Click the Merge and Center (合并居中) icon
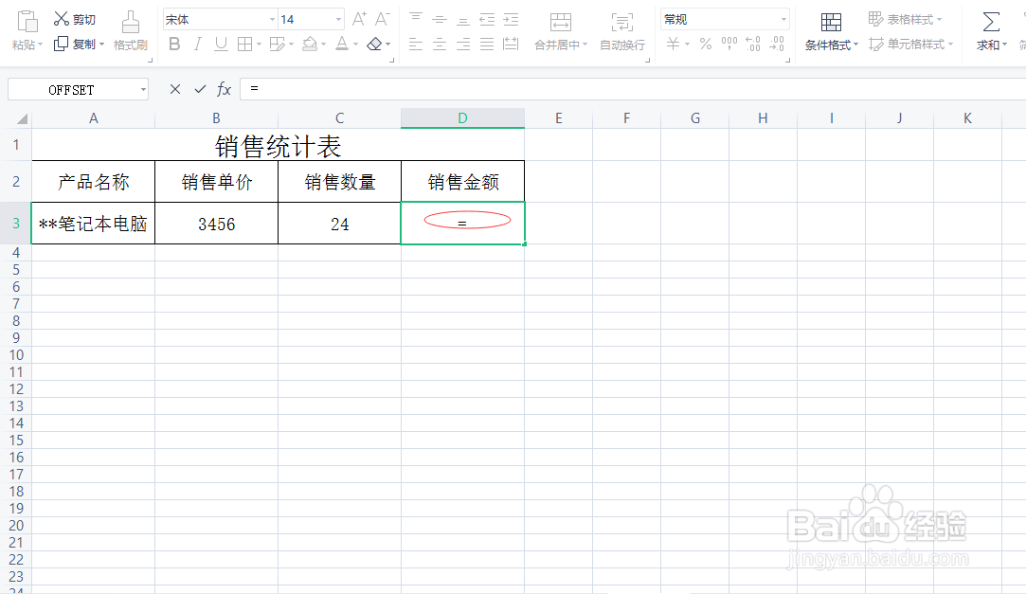Image resolution: width=1026 pixels, height=594 pixels. [x=560, y=22]
